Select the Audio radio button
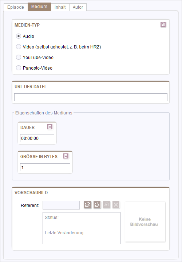This screenshot has height=262, width=182. (x=18, y=36)
